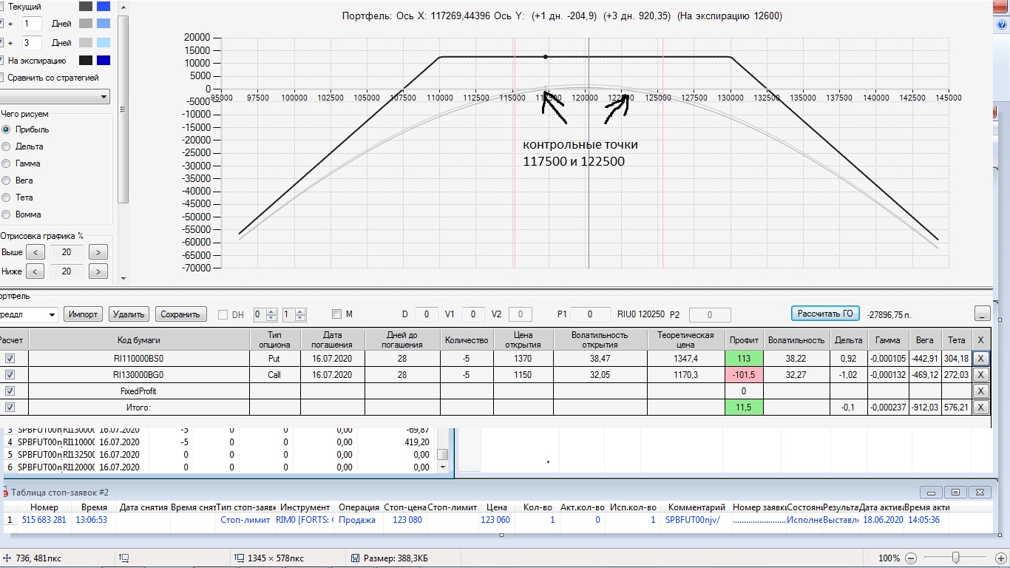Toggle the На экспирацию chart line checkbox
Screen dimensions: 1010x568
[2, 61]
